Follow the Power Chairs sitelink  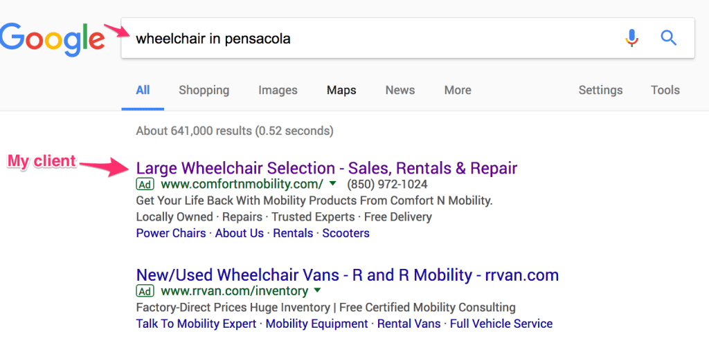(171, 234)
